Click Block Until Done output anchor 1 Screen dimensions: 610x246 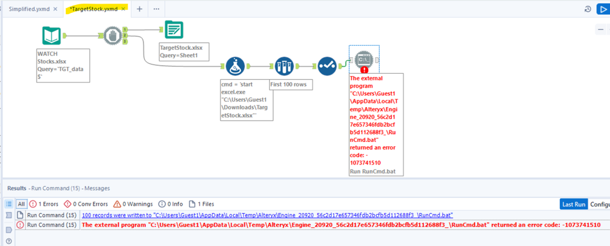coord(125,29)
